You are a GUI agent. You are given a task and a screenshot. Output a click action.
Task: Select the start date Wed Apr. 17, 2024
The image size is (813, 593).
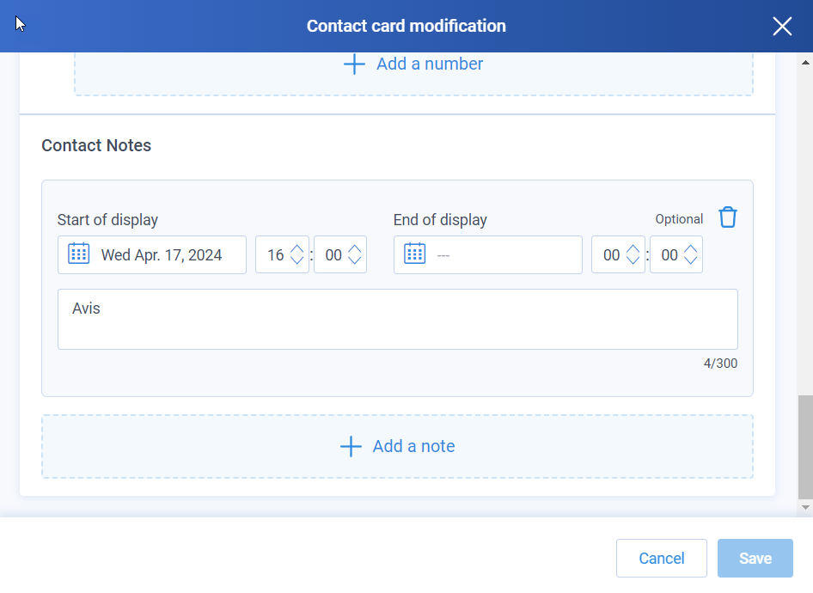pyautogui.click(x=152, y=254)
